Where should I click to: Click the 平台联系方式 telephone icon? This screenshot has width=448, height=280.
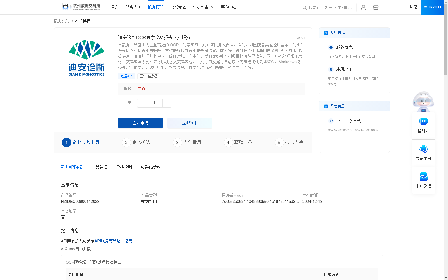click(331, 121)
